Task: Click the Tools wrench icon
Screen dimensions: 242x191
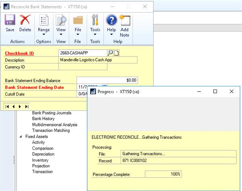Action: (x=95, y=20)
